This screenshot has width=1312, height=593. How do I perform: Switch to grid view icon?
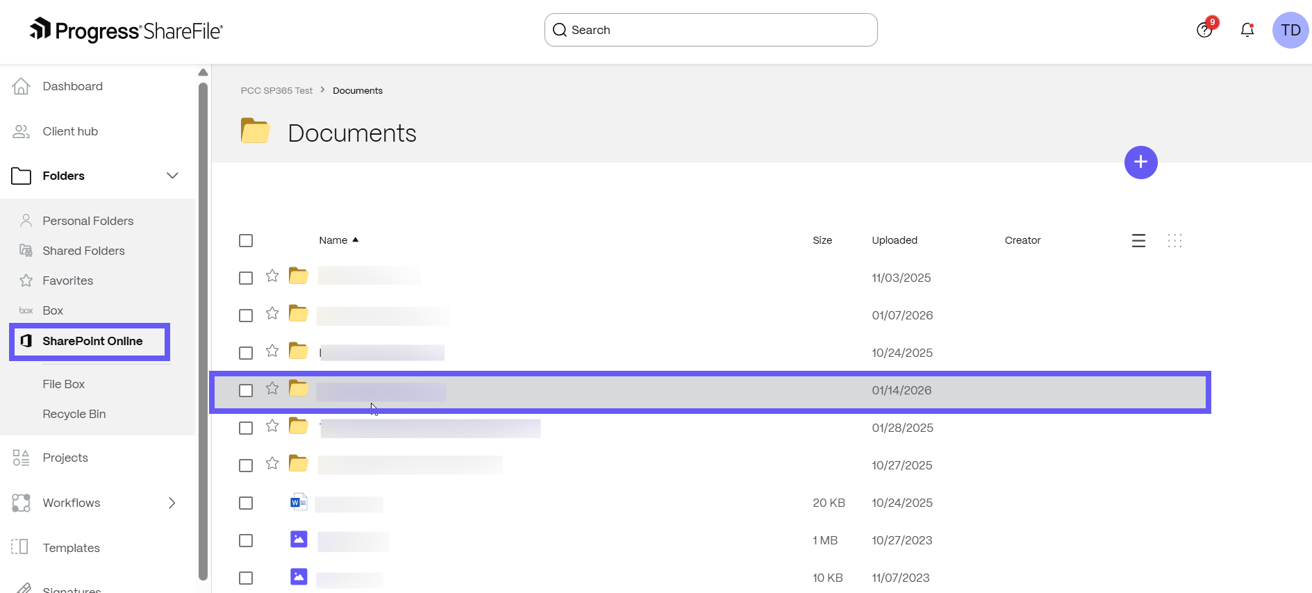click(1174, 241)
